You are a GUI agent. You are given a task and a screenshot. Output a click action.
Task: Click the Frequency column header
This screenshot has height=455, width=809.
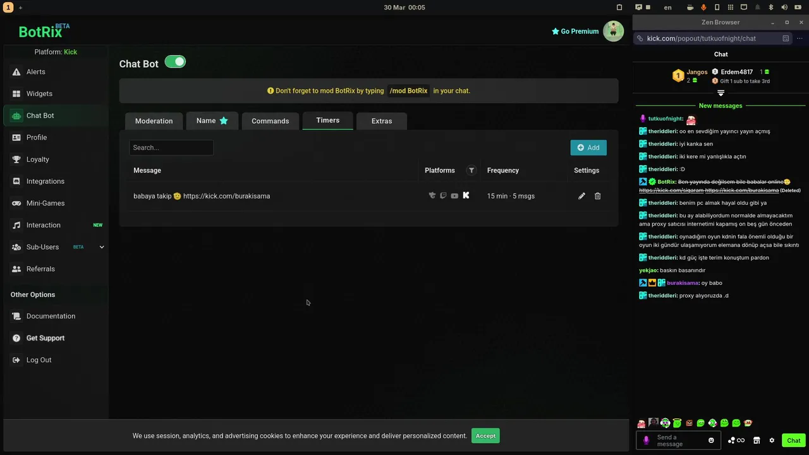pyautogui.click(x=503, y=171)
